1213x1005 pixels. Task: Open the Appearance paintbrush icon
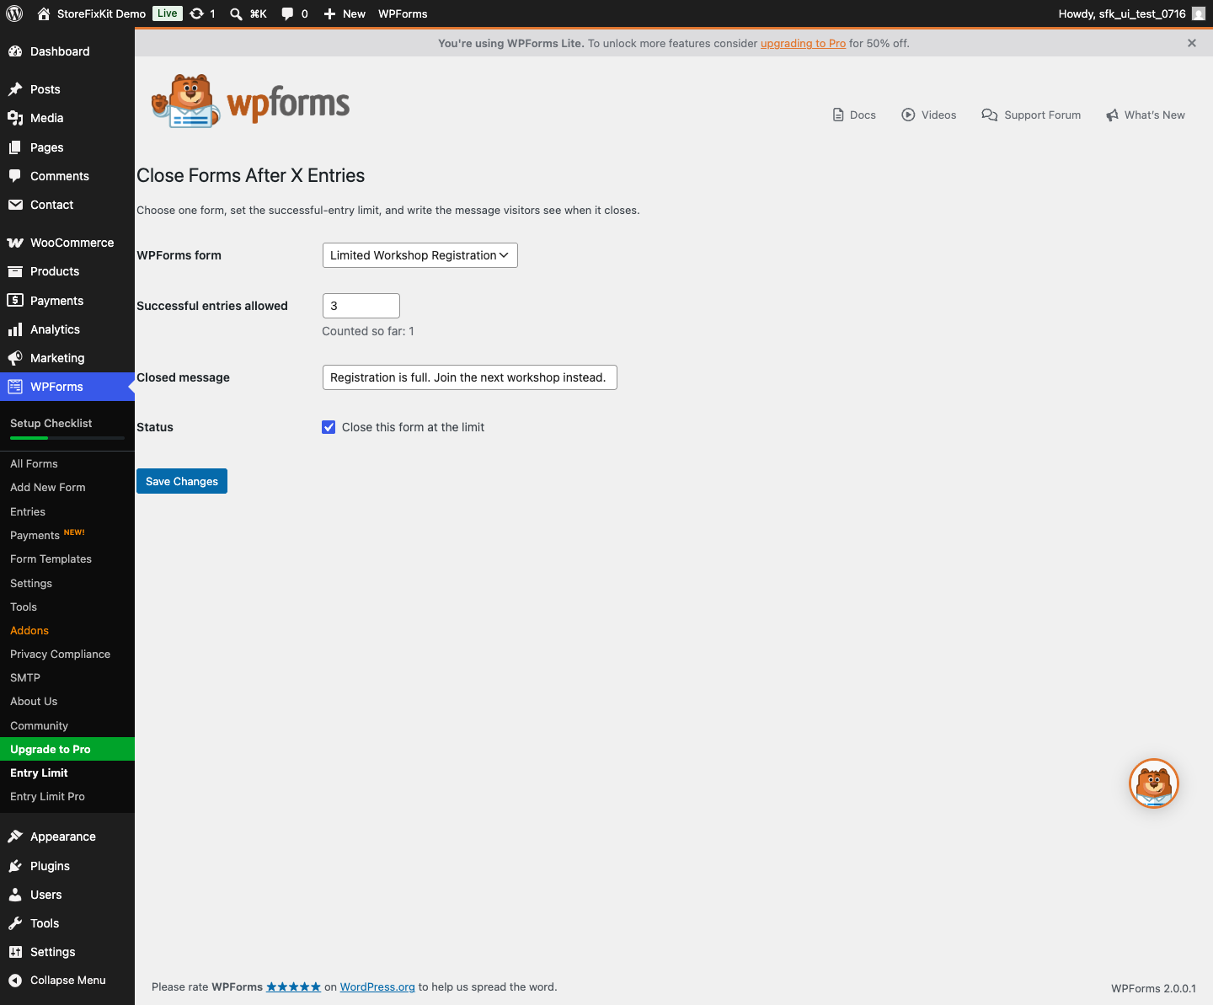click(15, 837)
